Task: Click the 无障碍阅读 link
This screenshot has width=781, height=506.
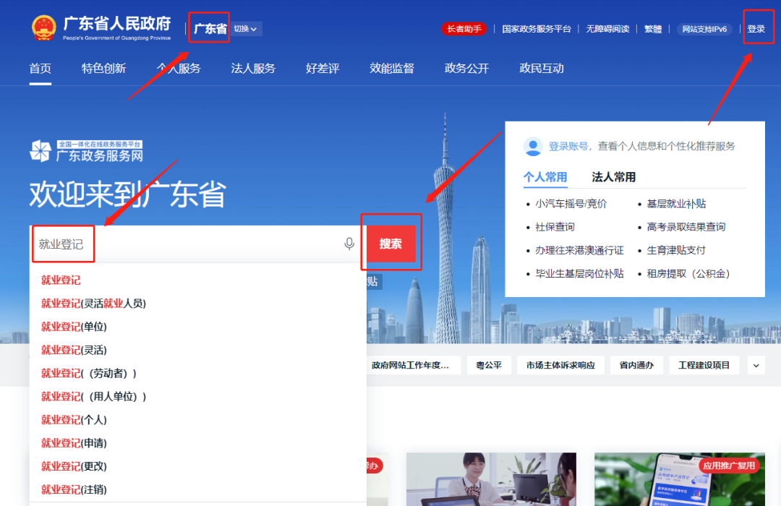Action: coord(607,29)
